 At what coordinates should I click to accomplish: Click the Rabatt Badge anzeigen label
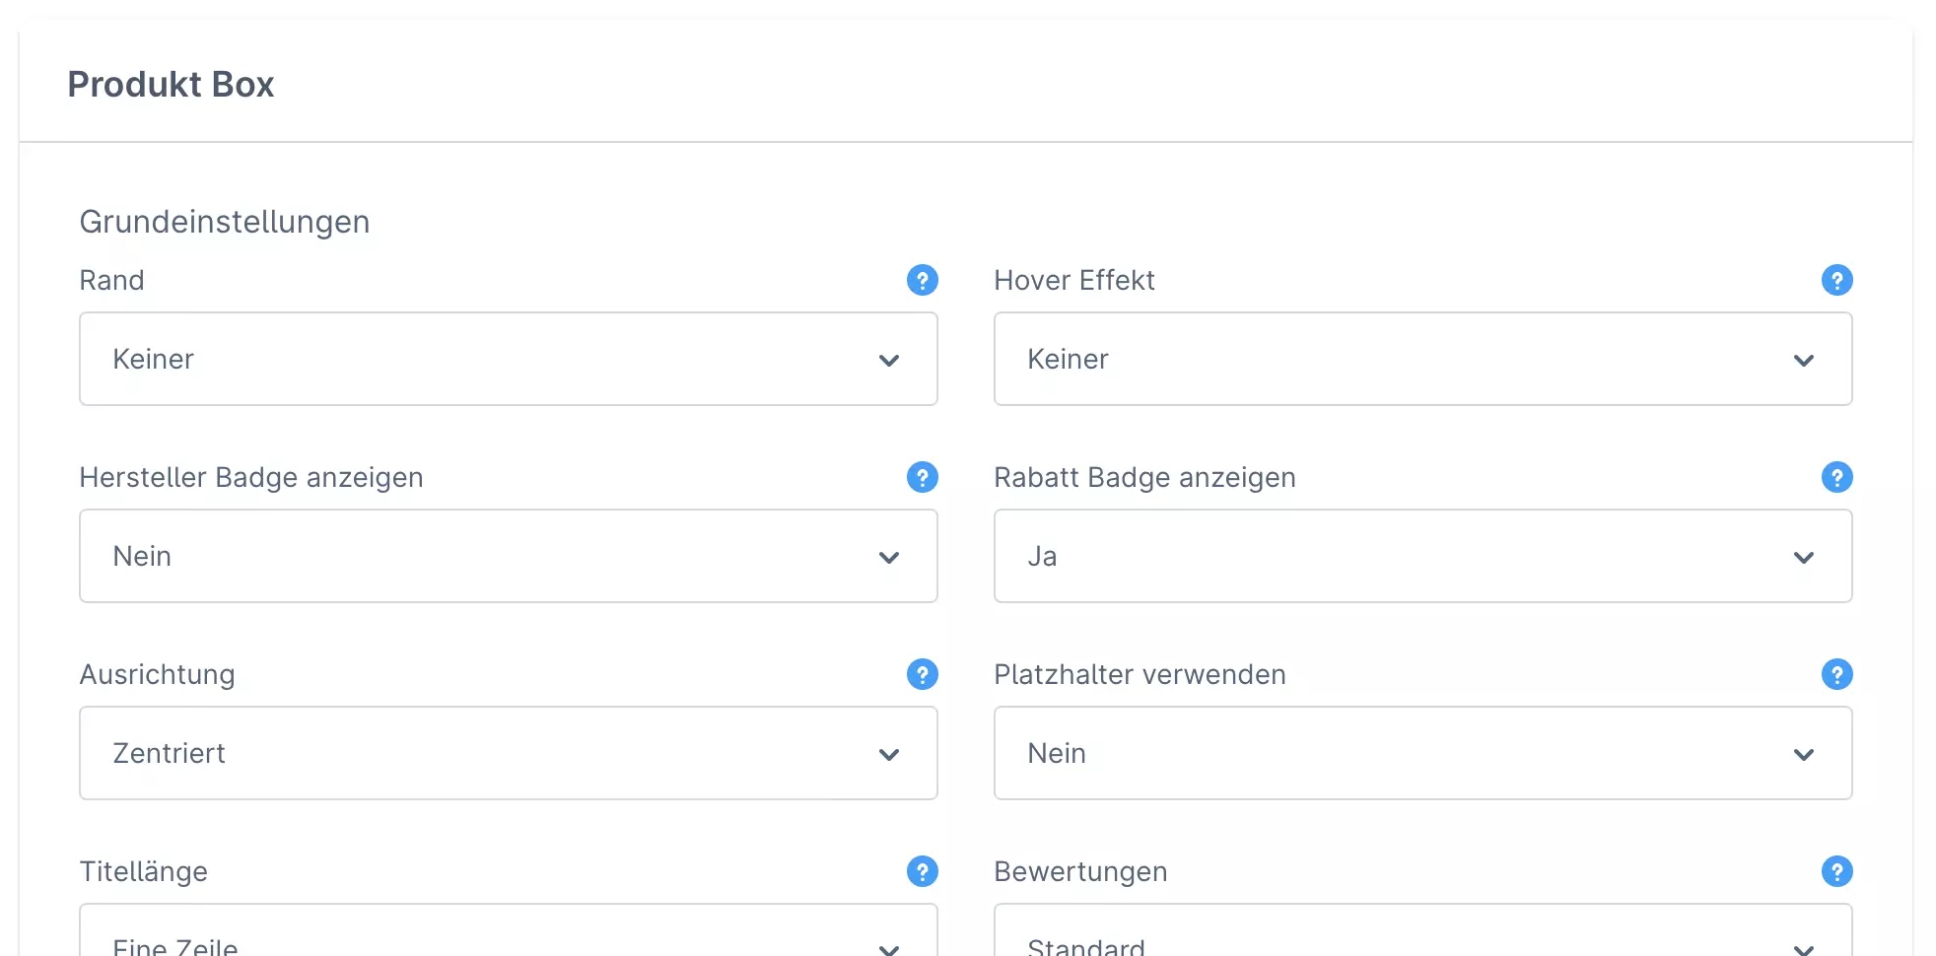[x=1144, y=477]
